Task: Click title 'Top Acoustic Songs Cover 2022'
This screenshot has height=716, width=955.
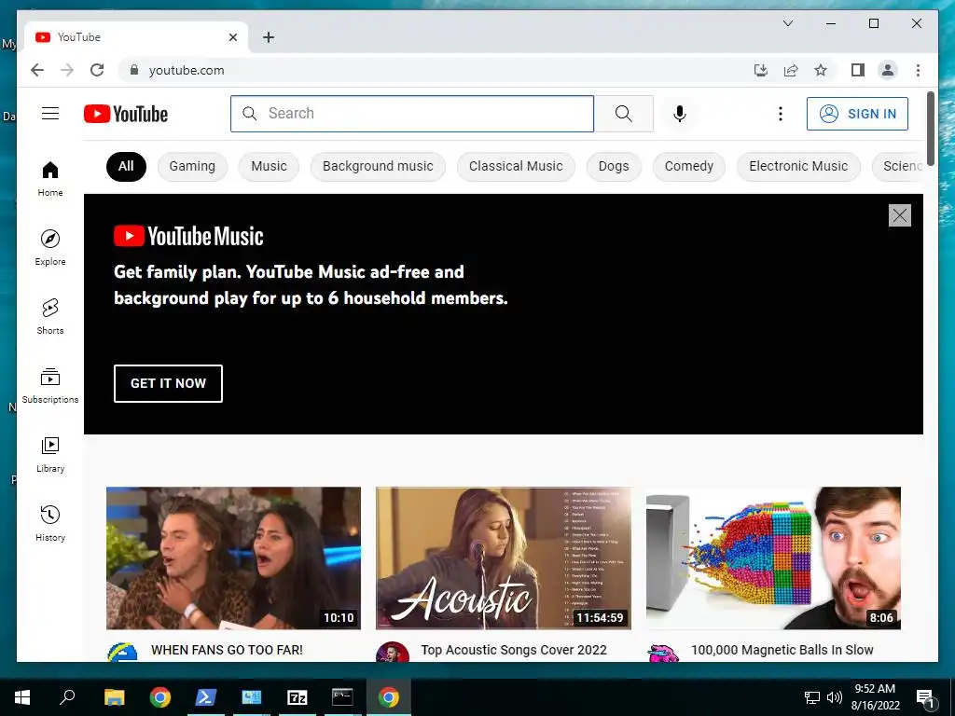Action: (x=514, y=650)
